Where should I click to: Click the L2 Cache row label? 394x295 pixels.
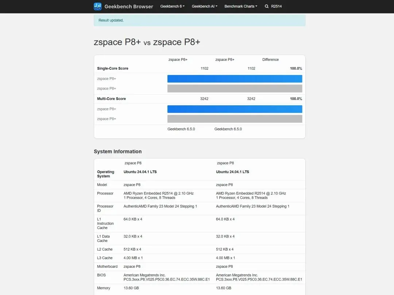(x=105, y=249)
